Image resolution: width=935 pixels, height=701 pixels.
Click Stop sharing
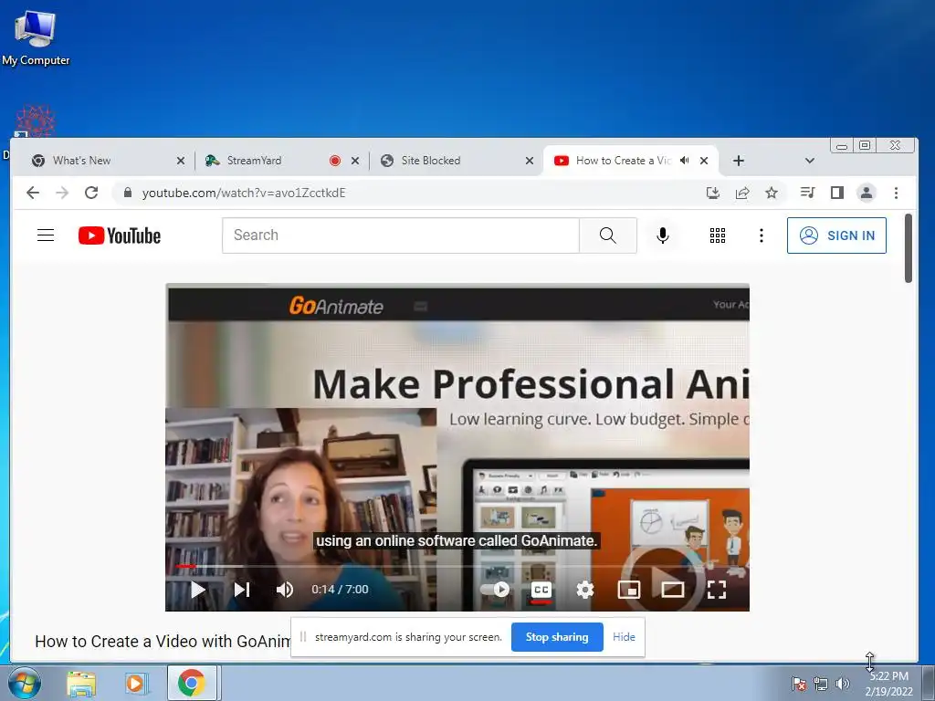click(557, 636)
